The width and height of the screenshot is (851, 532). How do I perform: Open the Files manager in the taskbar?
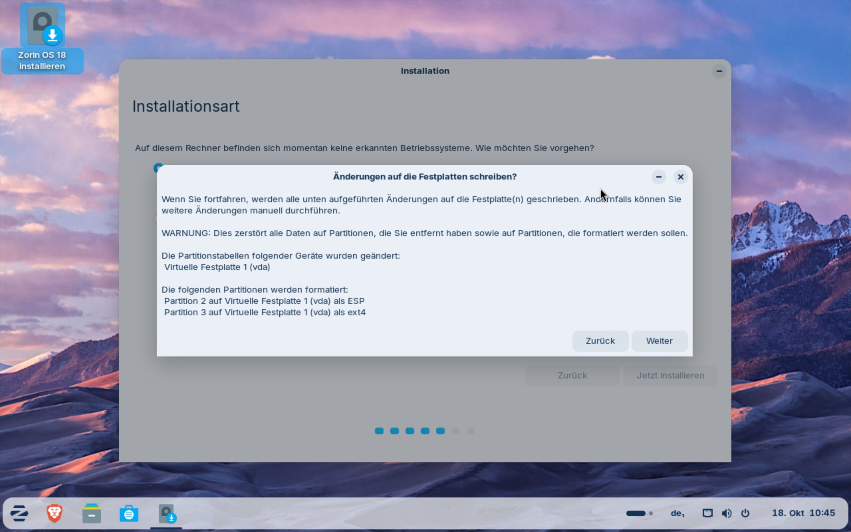91,514
